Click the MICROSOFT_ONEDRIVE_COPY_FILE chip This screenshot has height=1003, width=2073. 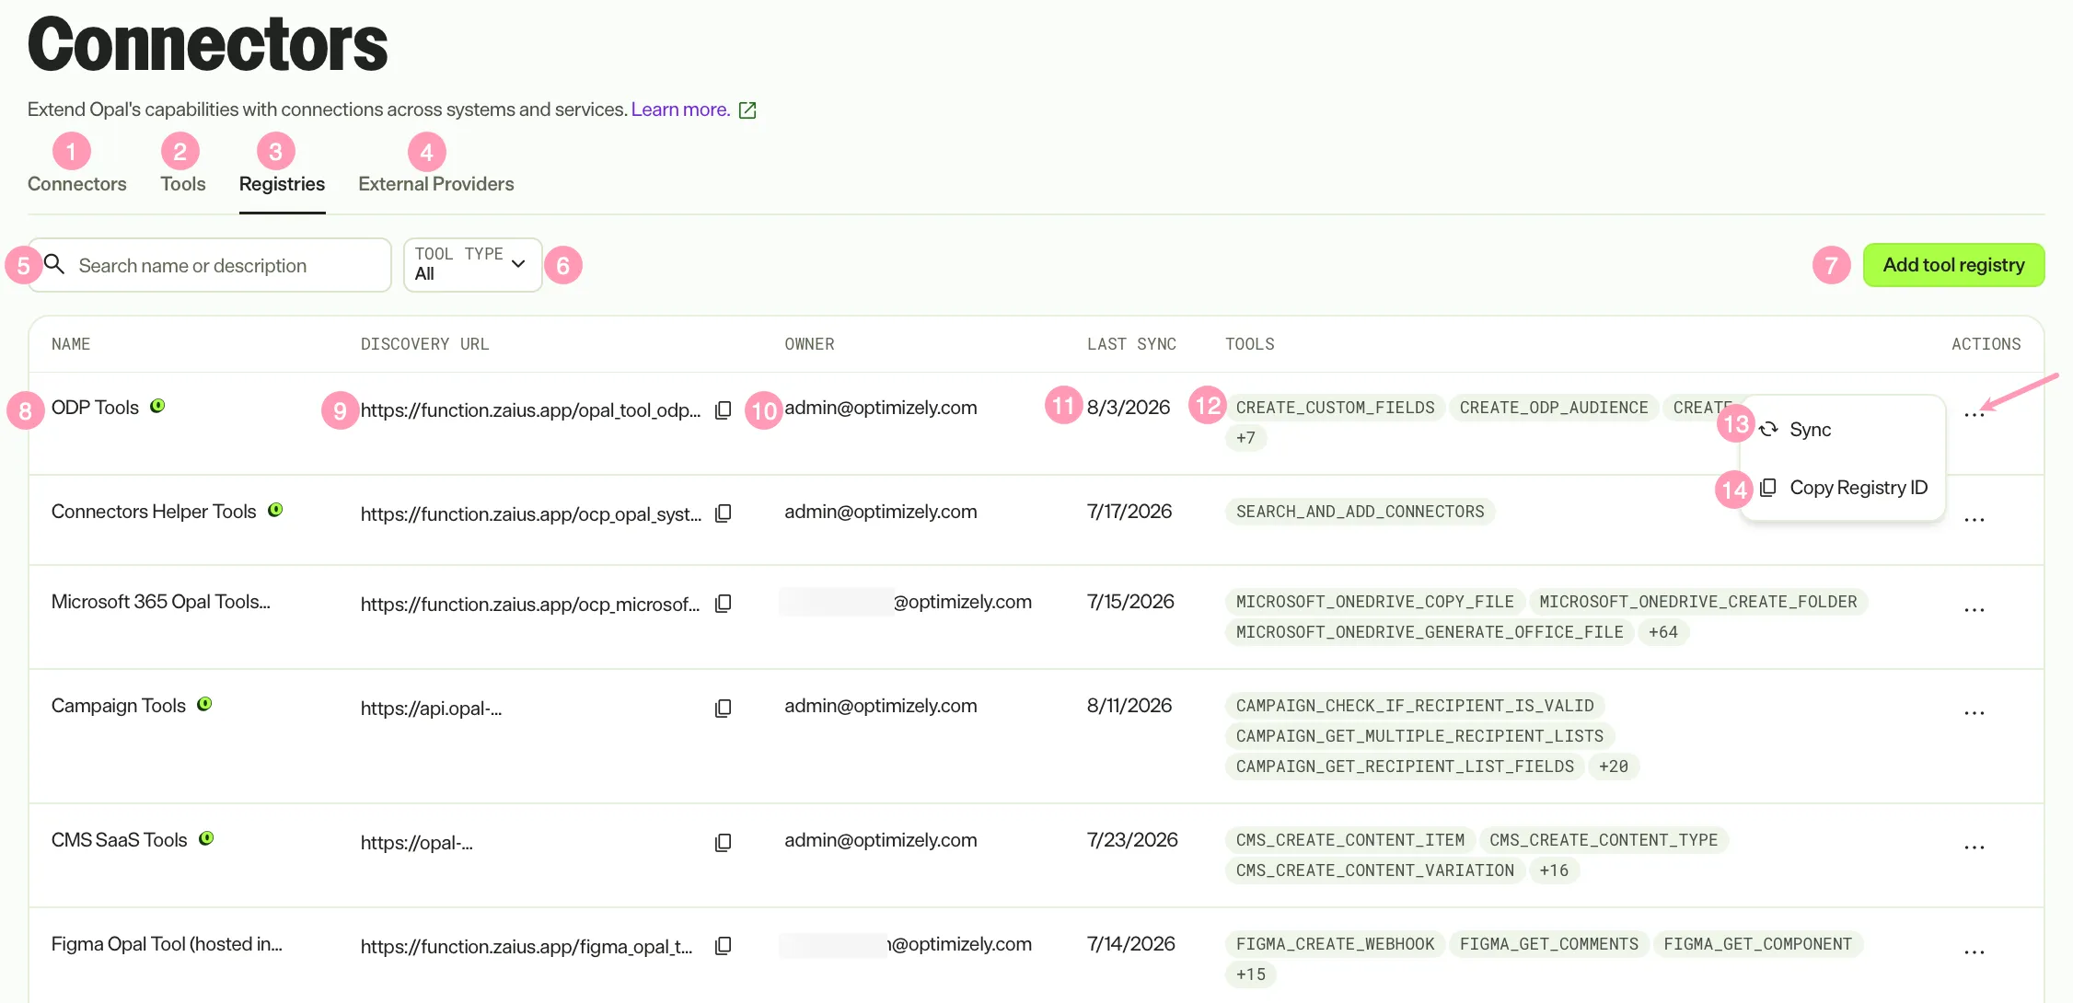(1374, 602)
